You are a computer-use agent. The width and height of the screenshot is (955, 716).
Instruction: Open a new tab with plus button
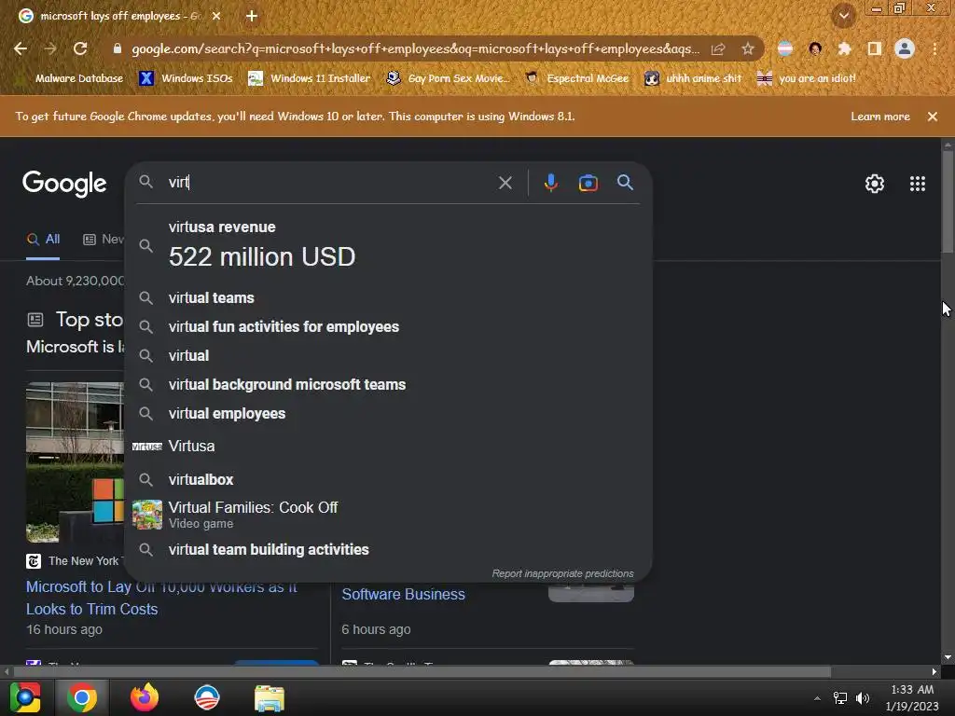[252, 16]
